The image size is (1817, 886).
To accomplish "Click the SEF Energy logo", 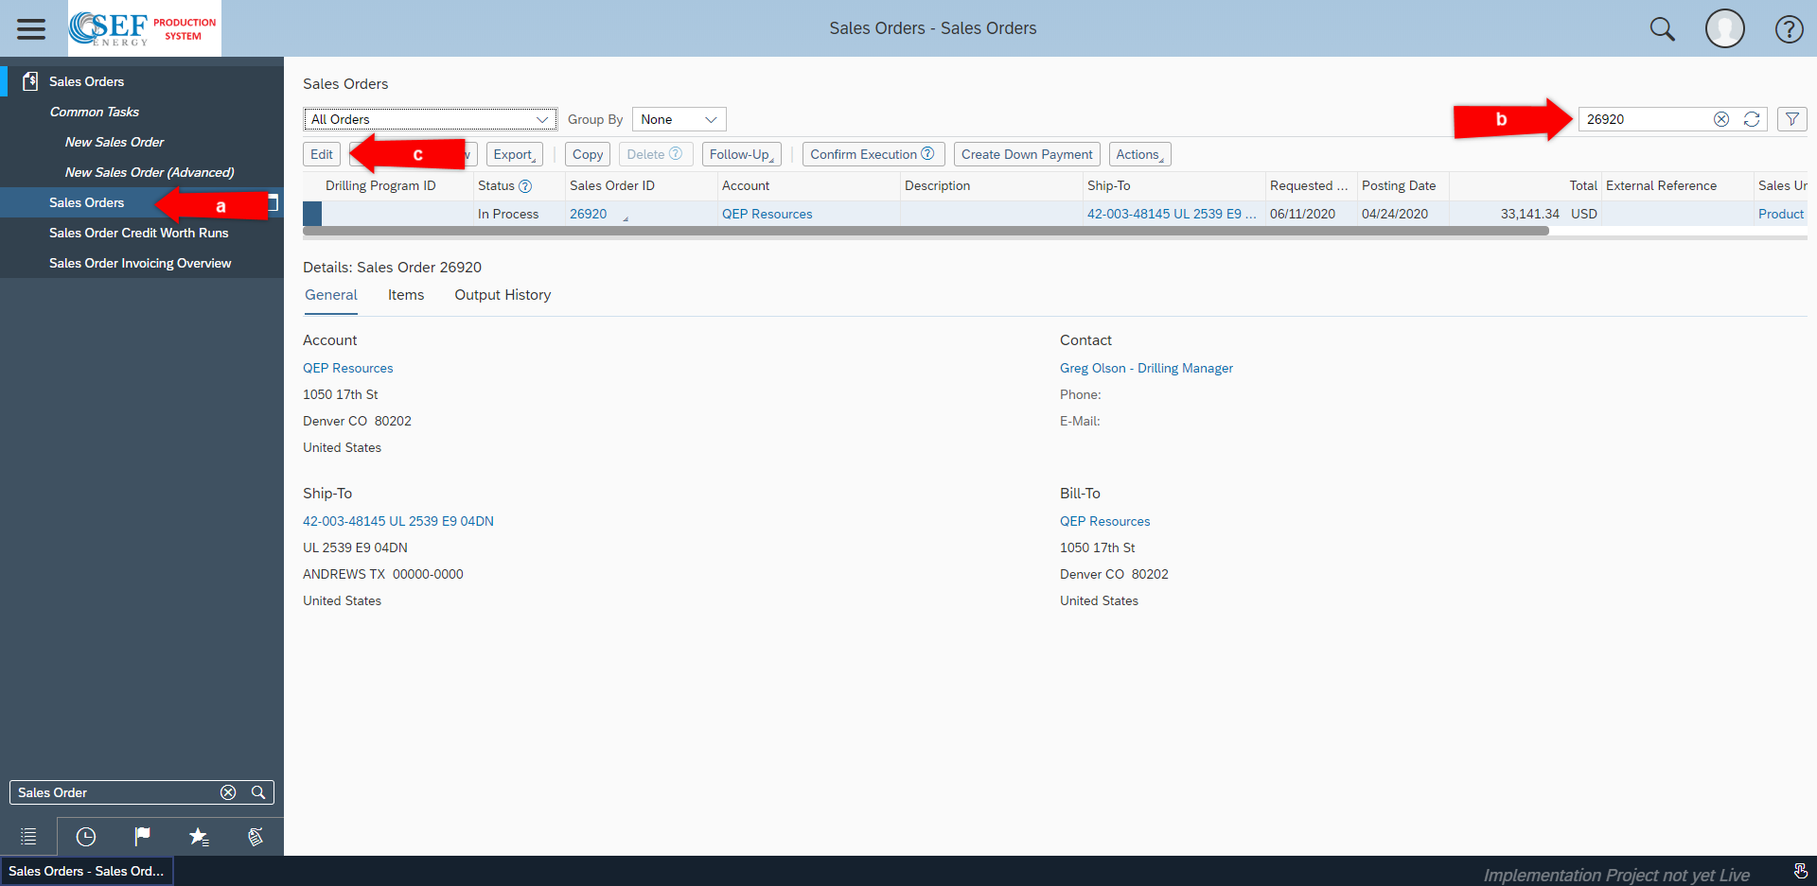I will pos(145,28).
